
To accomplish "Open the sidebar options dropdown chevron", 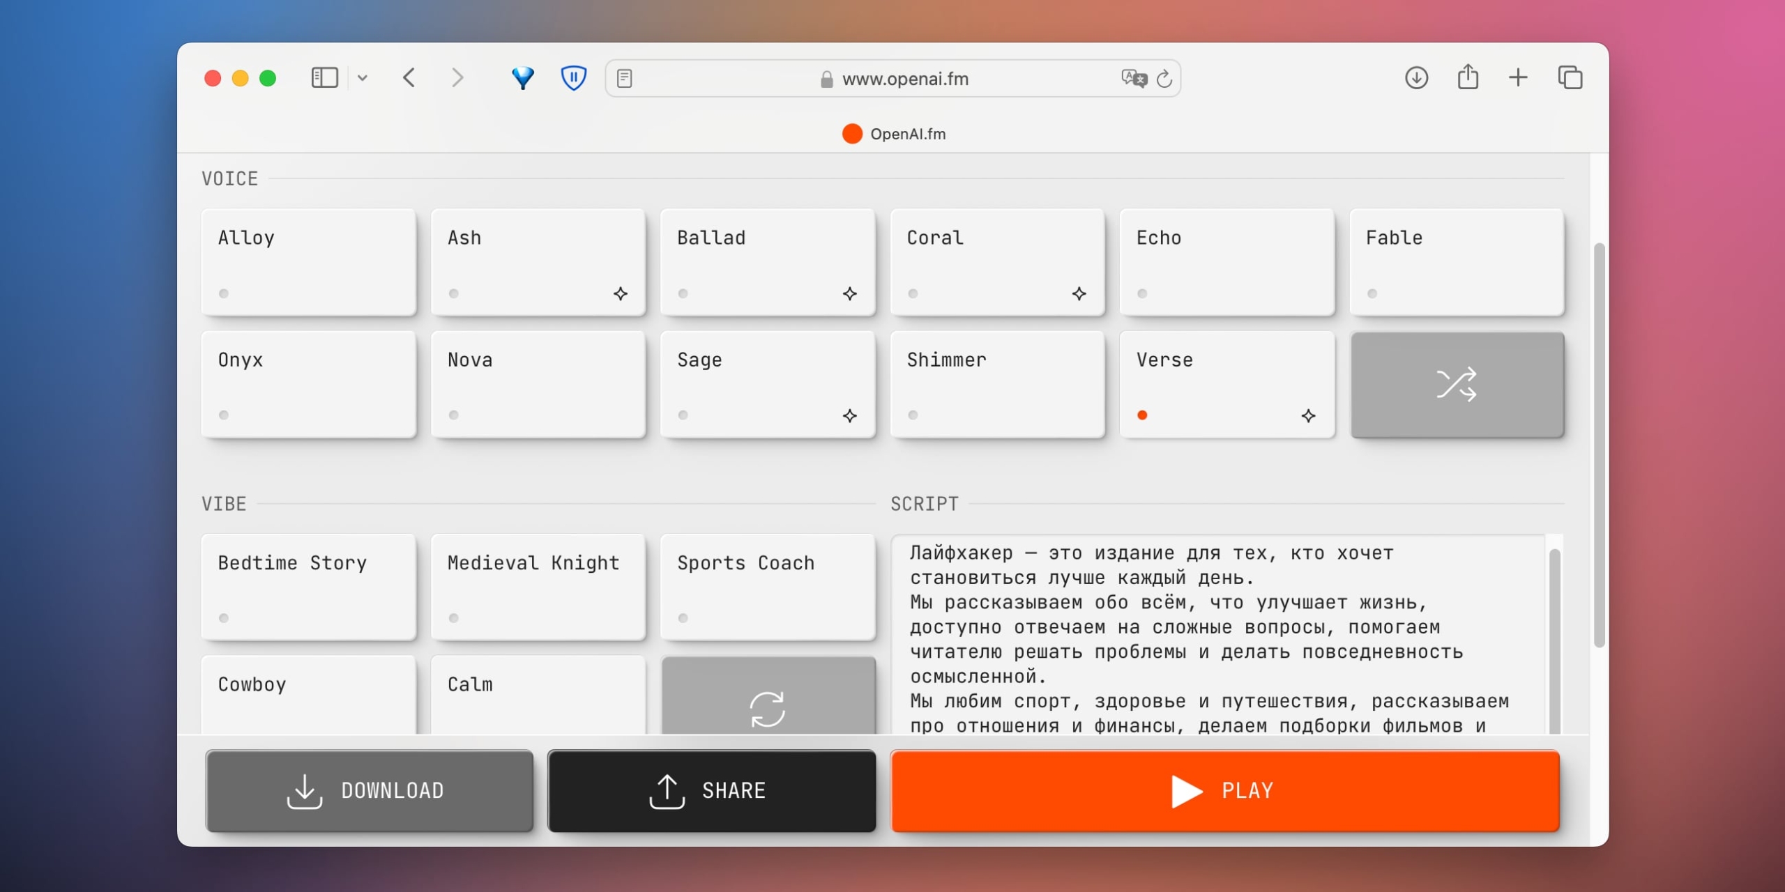I will click(x=363, y=78).
